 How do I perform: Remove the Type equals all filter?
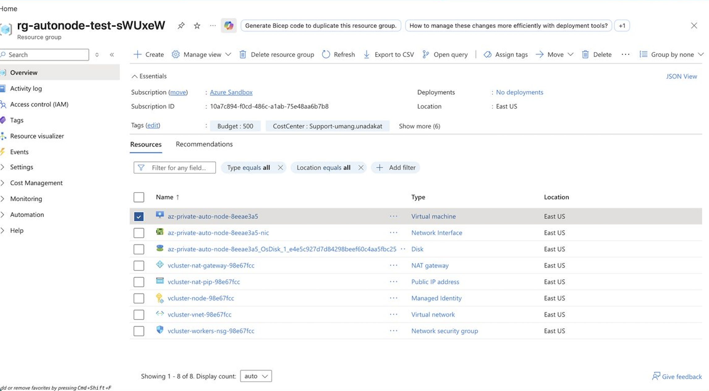coord(280,168)
